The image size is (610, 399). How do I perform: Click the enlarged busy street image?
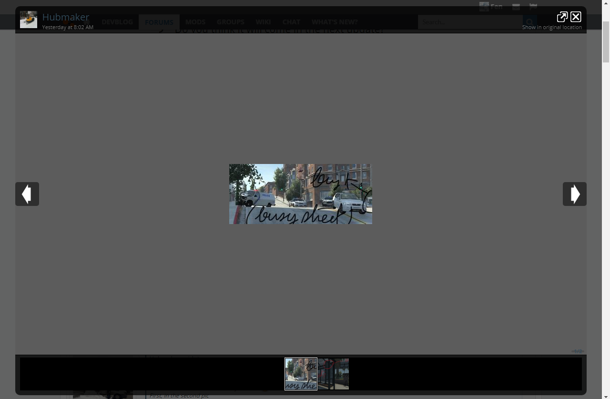point(301,194)
